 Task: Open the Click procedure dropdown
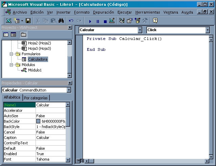[208, 30]
